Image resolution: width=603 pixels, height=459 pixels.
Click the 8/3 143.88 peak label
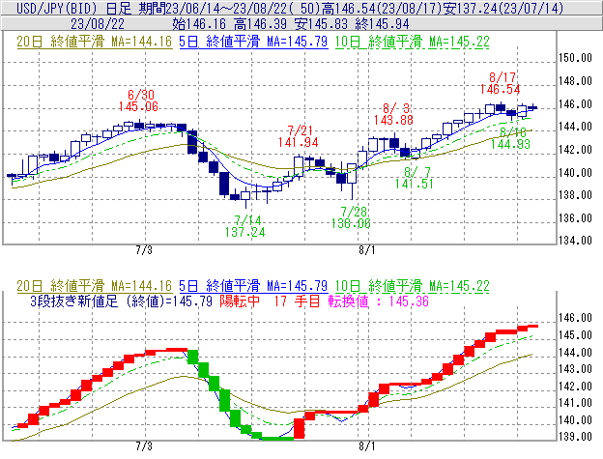click(393, 114)
